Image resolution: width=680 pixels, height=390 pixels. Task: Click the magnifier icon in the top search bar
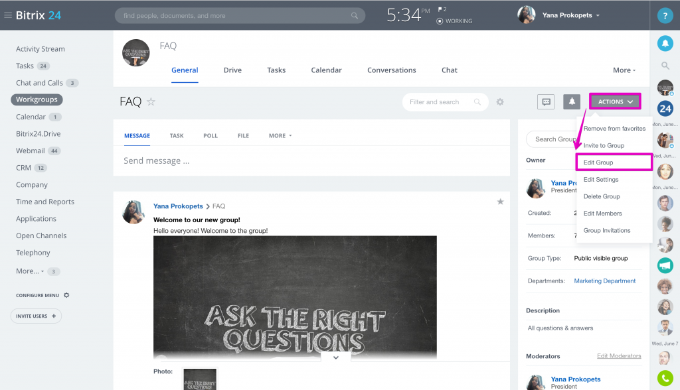tap(355, 16)
